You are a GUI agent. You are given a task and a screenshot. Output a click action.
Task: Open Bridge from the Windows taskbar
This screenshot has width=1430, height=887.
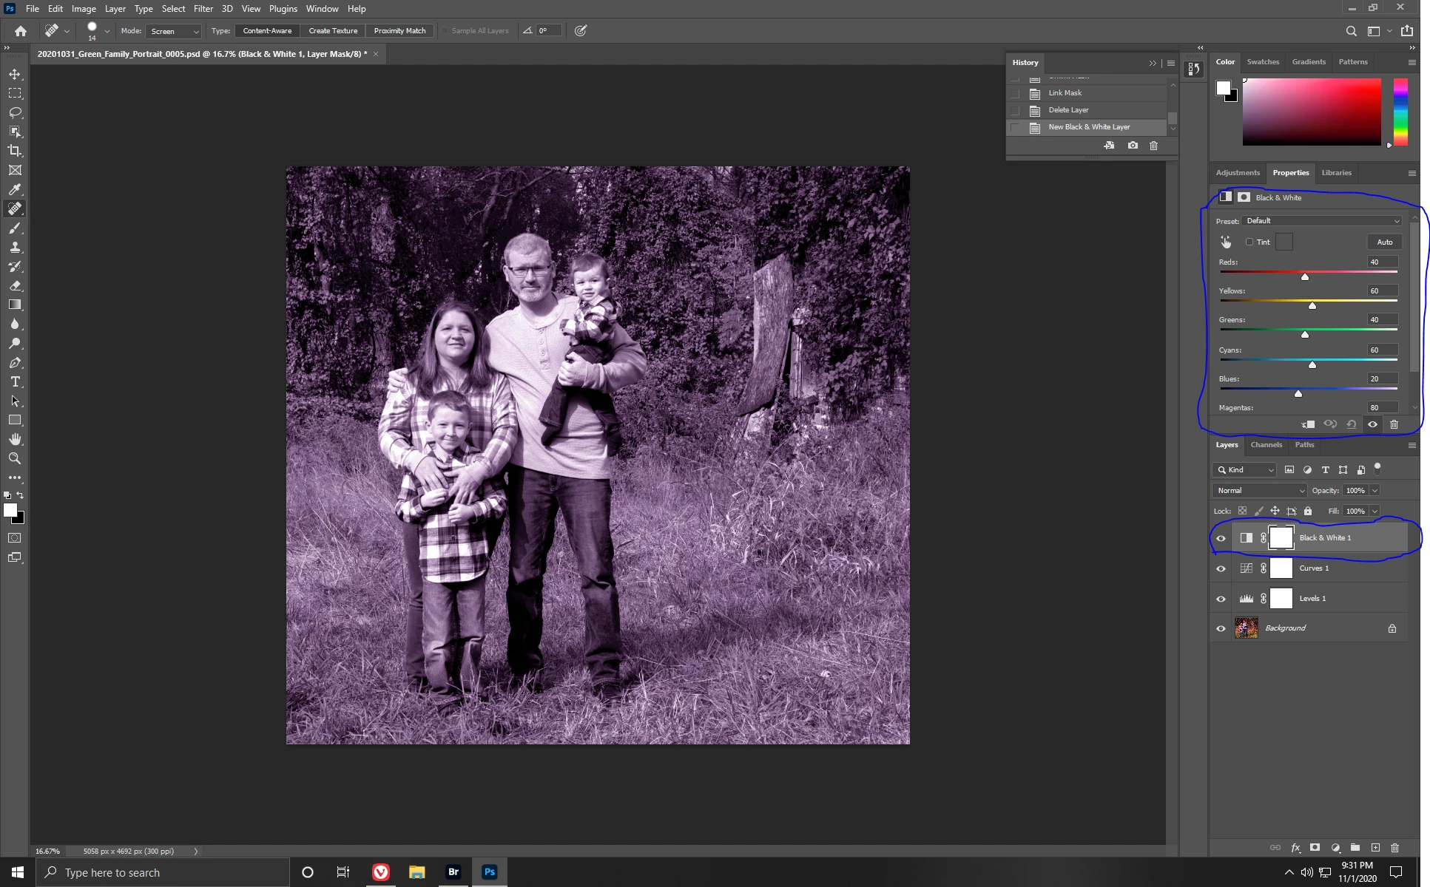(453, 872)
